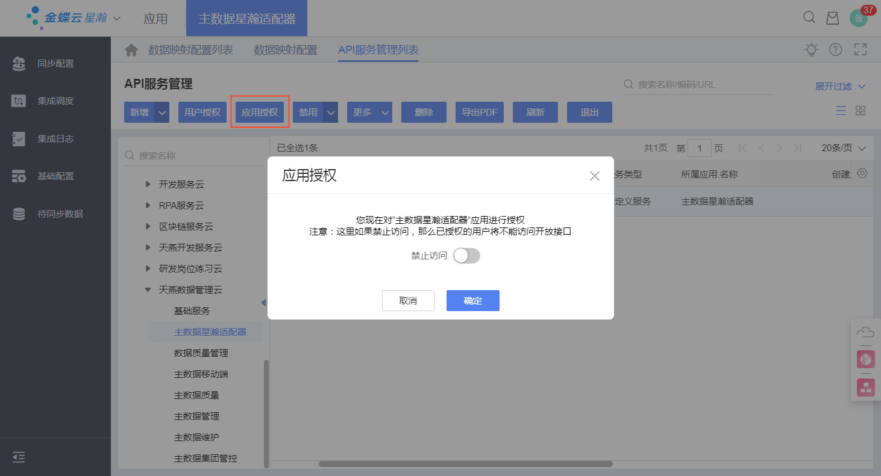
Task: Open the 应用 top menu
Action: point(155,19)
